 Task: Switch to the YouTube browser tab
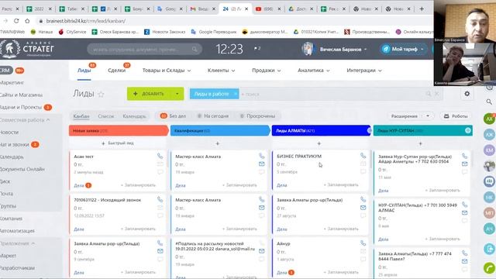pos(267,9)
